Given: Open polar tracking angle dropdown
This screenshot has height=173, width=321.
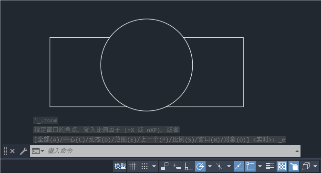Looking at the screenshot, I should click(210, 166).
